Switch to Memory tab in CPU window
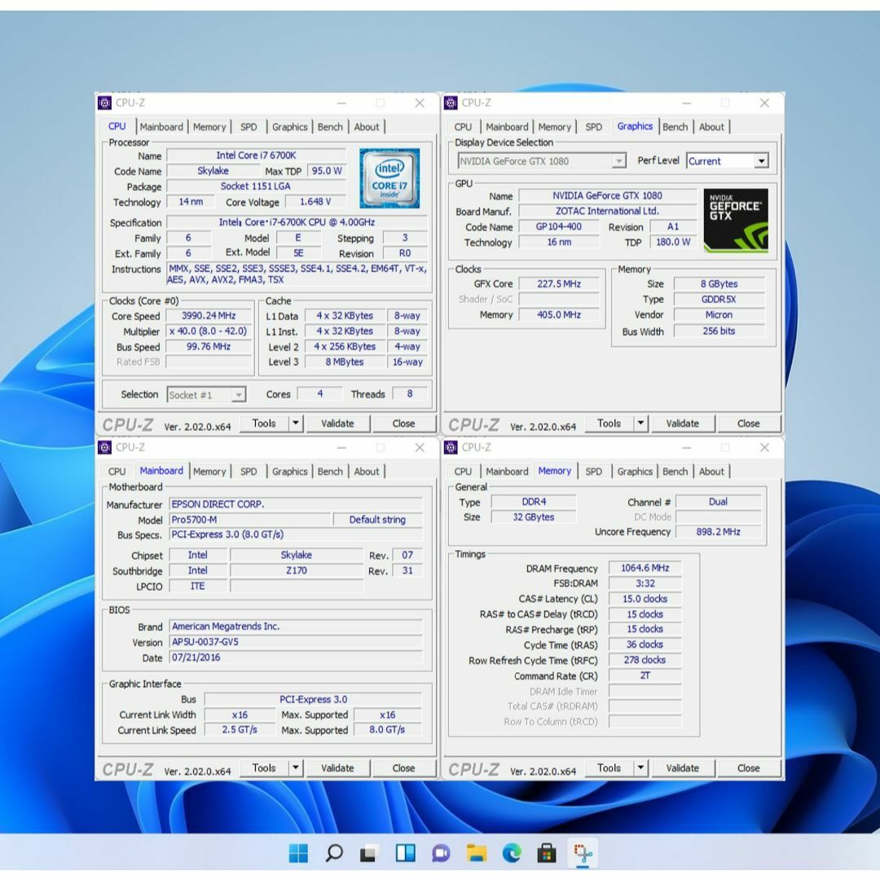The image size is (880, 880). (209, 127)
